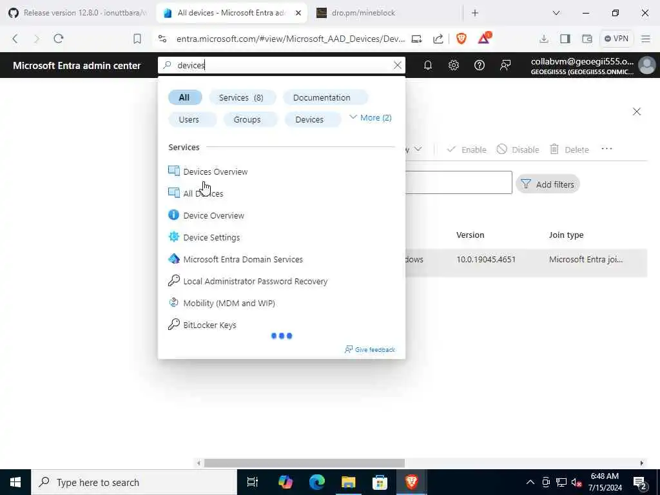The height and width of the screenshot is (495, 660).
Task: Go back in browser history
Action: (15, 39)
